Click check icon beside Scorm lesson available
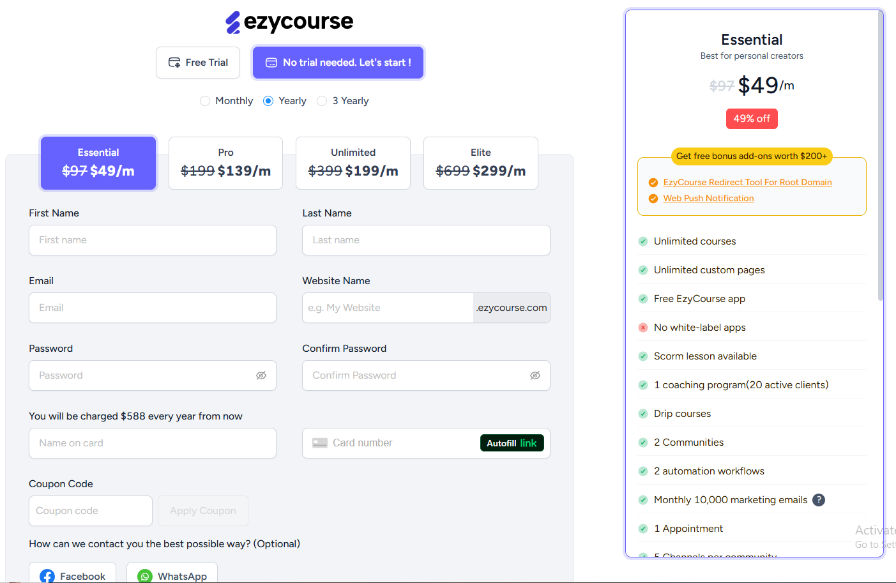Viewport: 896px width, 583px height. click(643, 356)
